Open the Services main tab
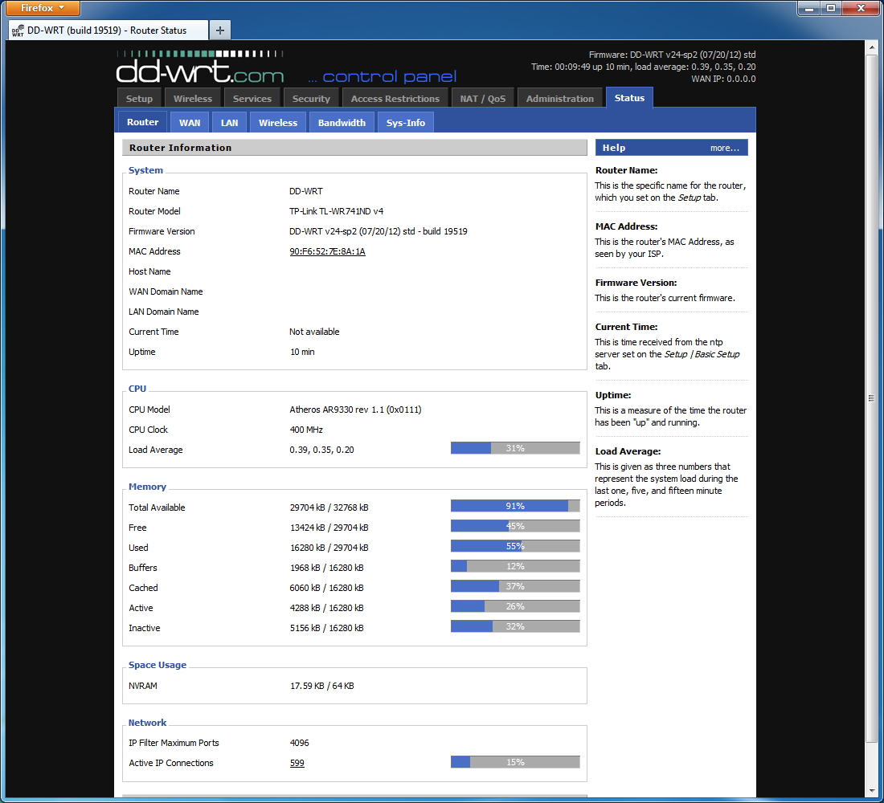Image resolution: width=884 pixels, height=803 pixels. point(252,99)
